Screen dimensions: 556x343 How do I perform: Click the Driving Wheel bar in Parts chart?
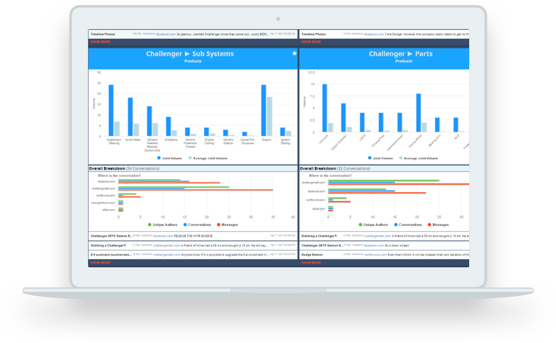(x=419, y=113)
